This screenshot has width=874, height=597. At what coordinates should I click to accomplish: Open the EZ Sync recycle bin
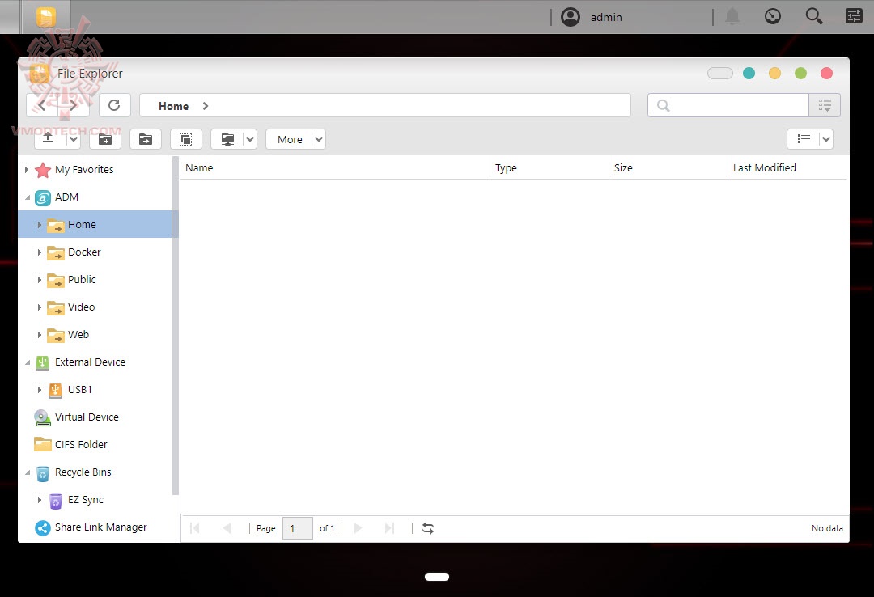pyautogui.click(x=85, y=500)
